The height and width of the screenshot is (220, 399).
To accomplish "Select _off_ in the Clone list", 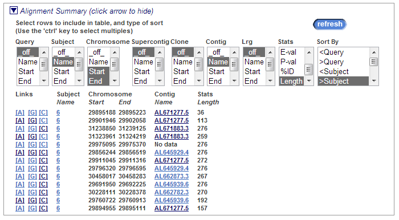I will (x=183, y=52).
